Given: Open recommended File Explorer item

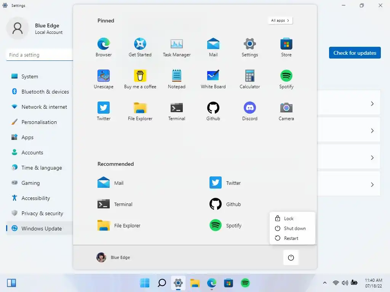Looking at the screenshot, I should coord(119,225).
